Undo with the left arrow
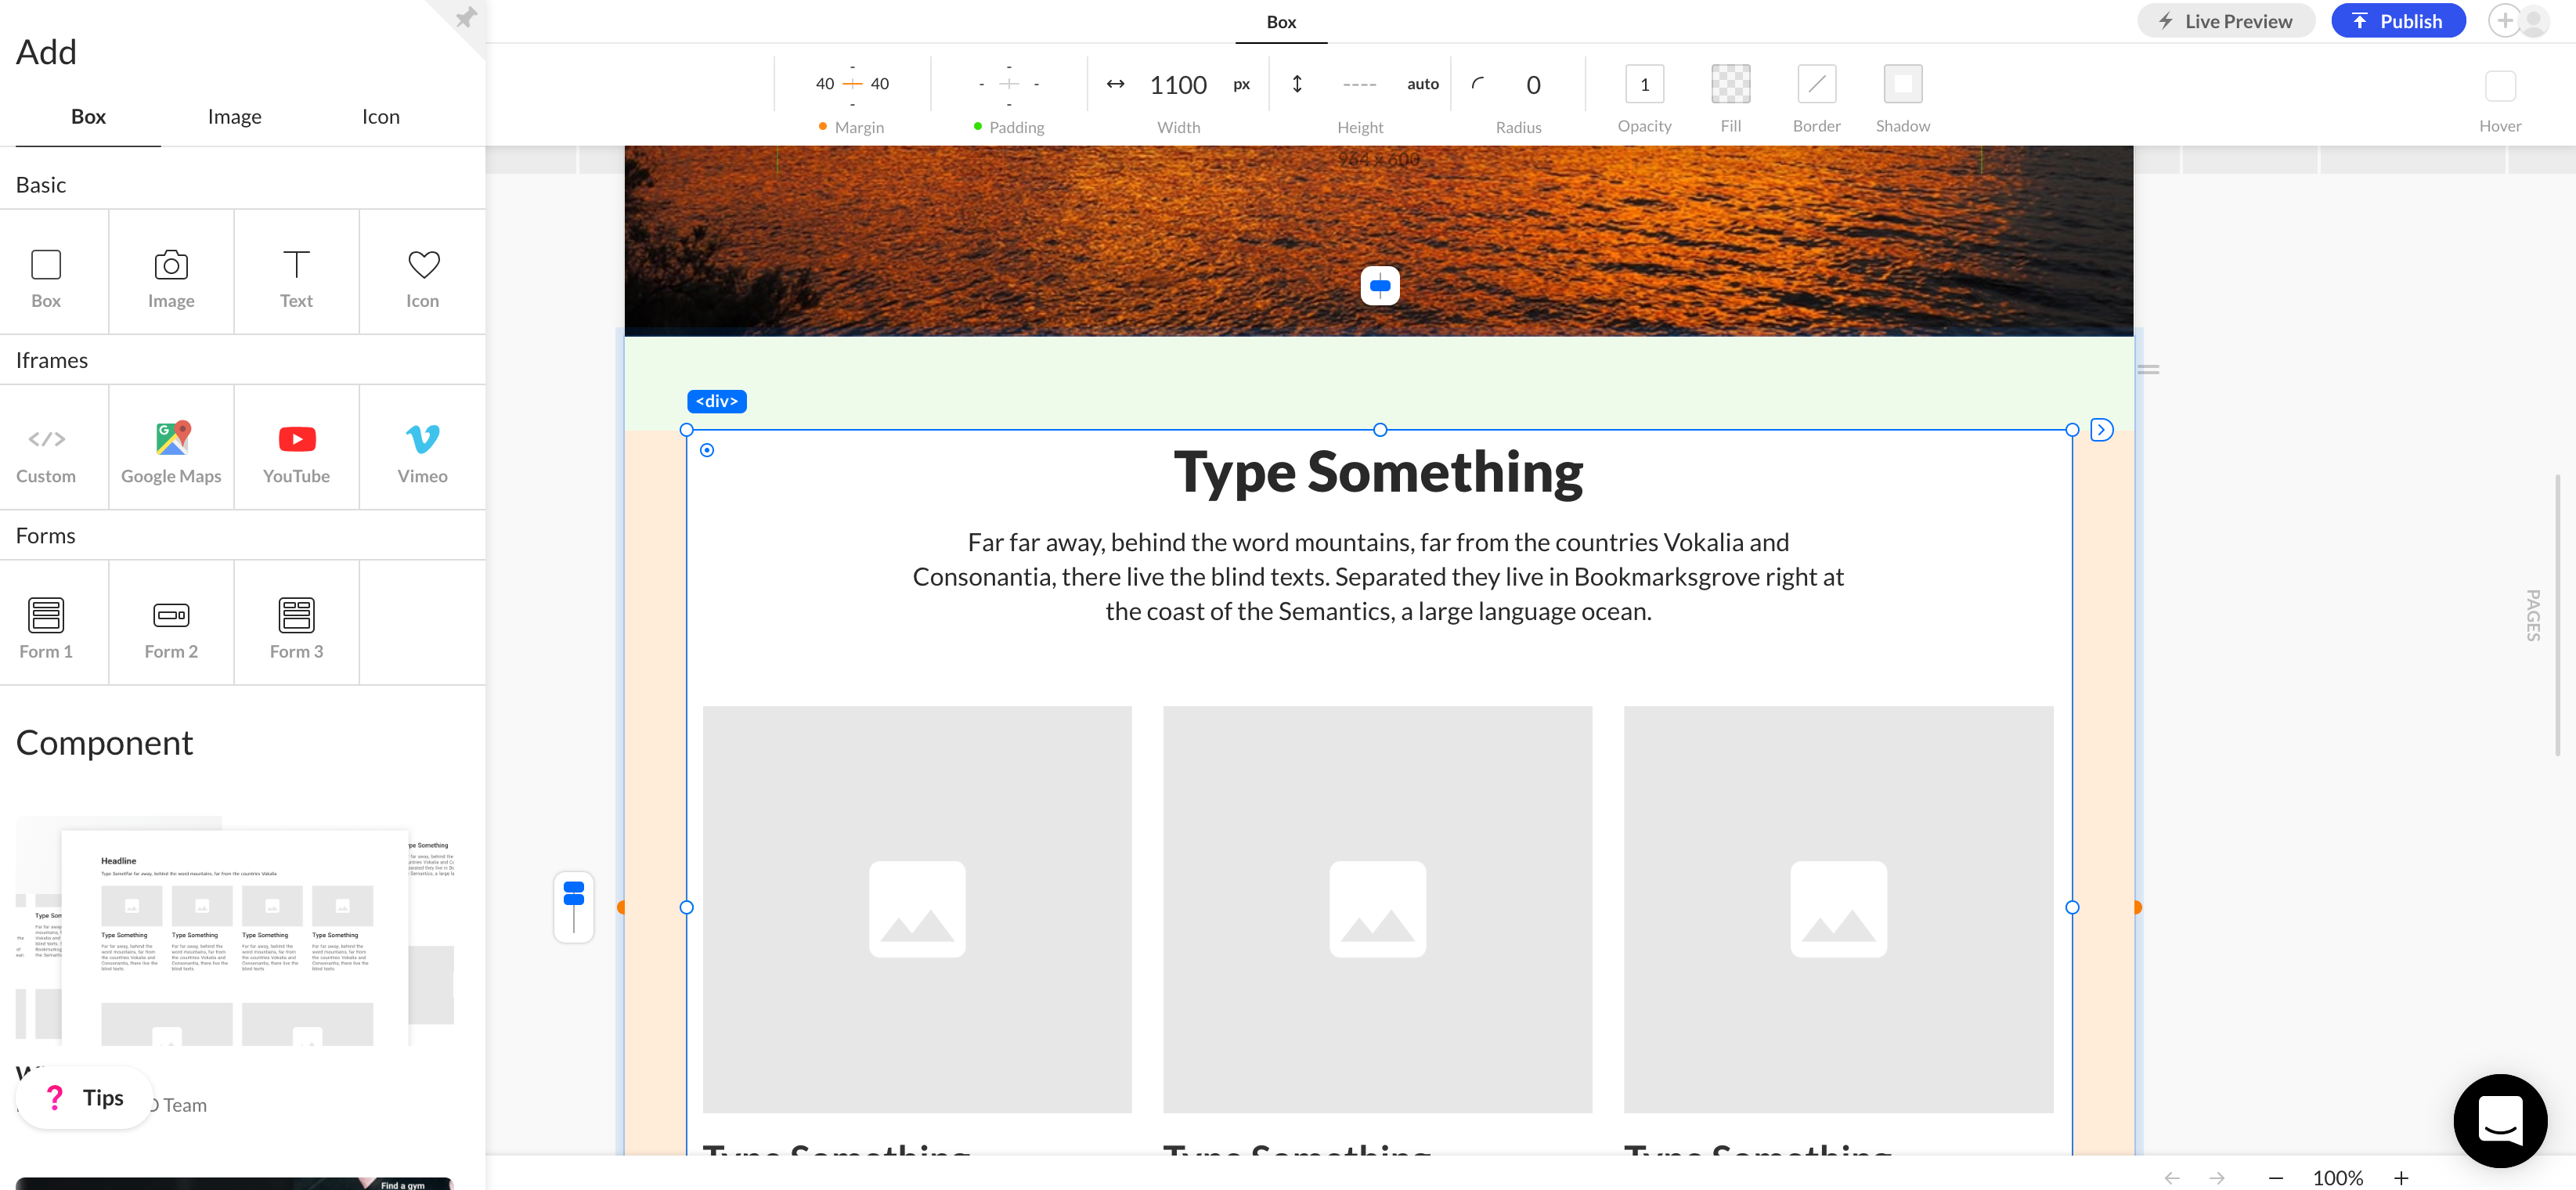2576x1190 pixels. point(2171,1178)
